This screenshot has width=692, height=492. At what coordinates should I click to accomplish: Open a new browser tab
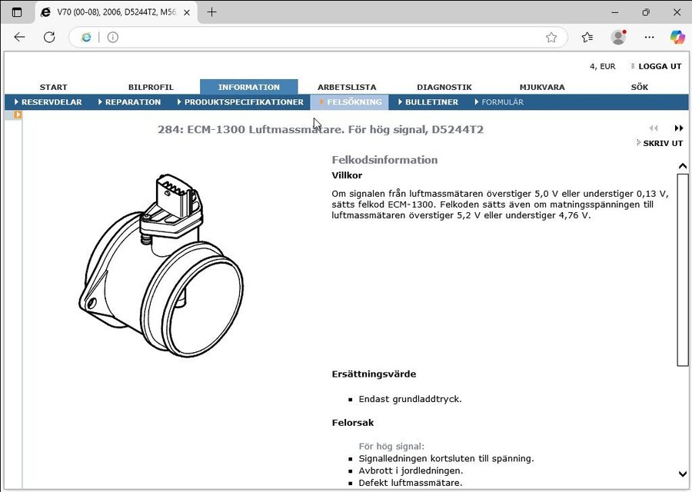click(212, 12)
